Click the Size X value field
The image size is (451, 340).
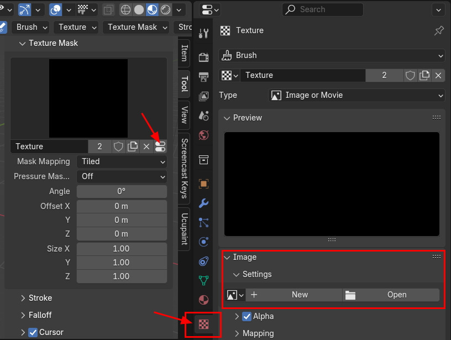click(122, 249)
